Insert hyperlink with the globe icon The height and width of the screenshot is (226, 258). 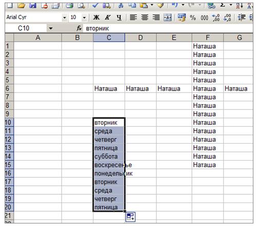point(211,6)
